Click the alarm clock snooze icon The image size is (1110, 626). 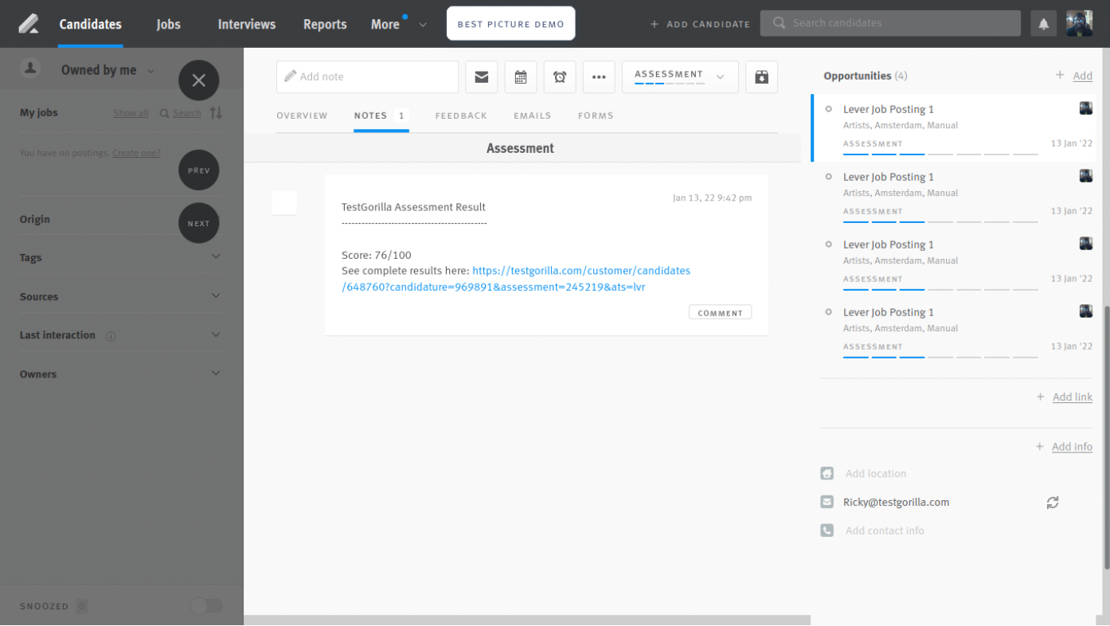(x=560, y=76)
